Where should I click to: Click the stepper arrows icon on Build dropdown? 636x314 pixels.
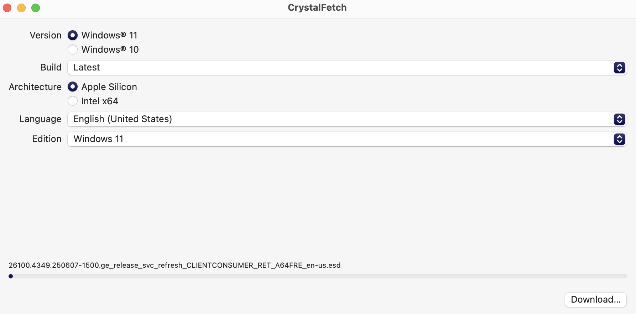coord(619,68)
